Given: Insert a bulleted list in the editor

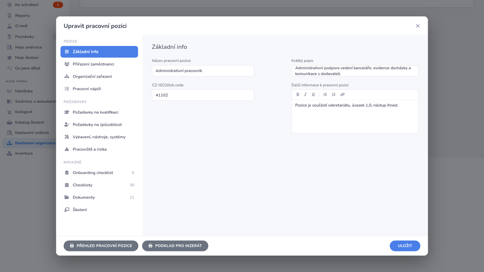Looking at the screenshot, I should coord(325,95).
